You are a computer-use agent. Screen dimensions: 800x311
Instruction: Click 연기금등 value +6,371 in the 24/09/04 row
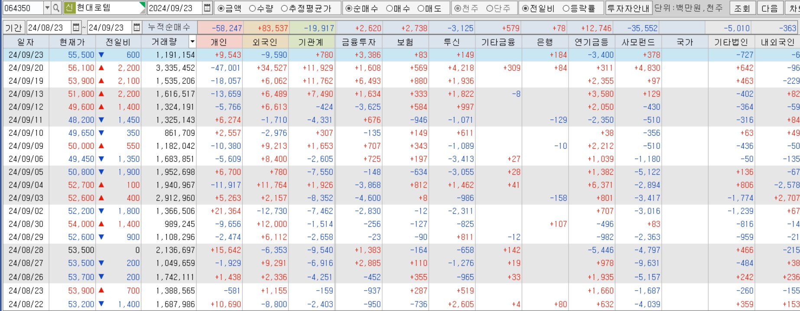click(601, 185)
